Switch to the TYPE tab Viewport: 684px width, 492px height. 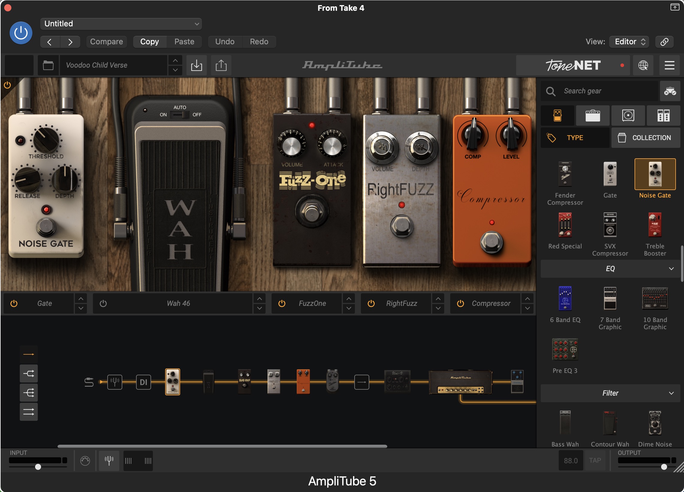coord(575,138)
